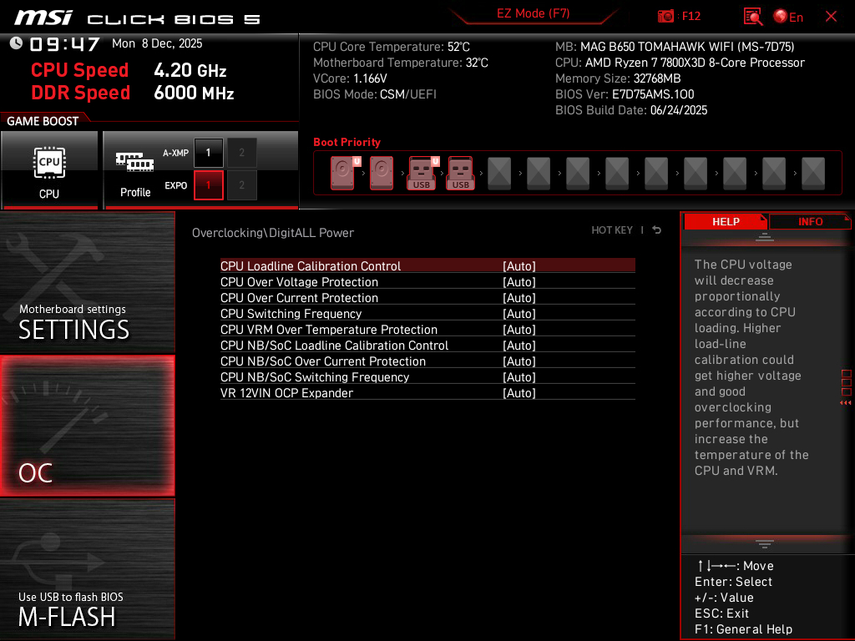Click the clock icon beside the time
The height and width of the screenshot is (641, 855).
(x=16, y=43)
